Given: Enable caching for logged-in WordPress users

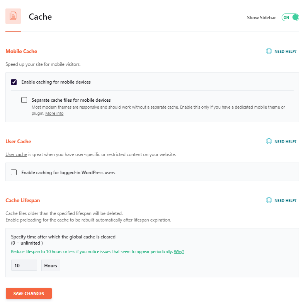Looking at the screenshot, I should point(14,173).
